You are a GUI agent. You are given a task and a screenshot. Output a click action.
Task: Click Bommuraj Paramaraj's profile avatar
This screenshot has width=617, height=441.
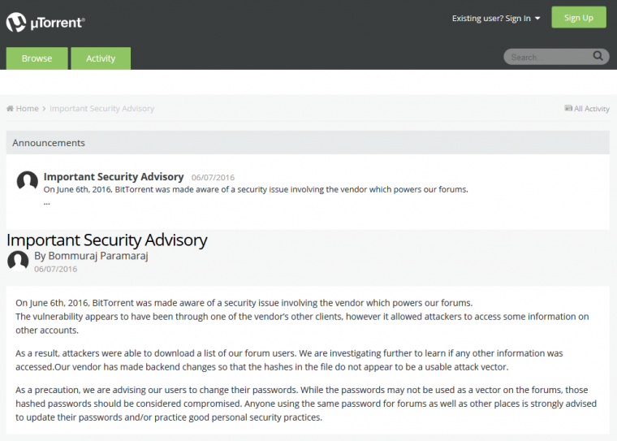tap(18, 261)
